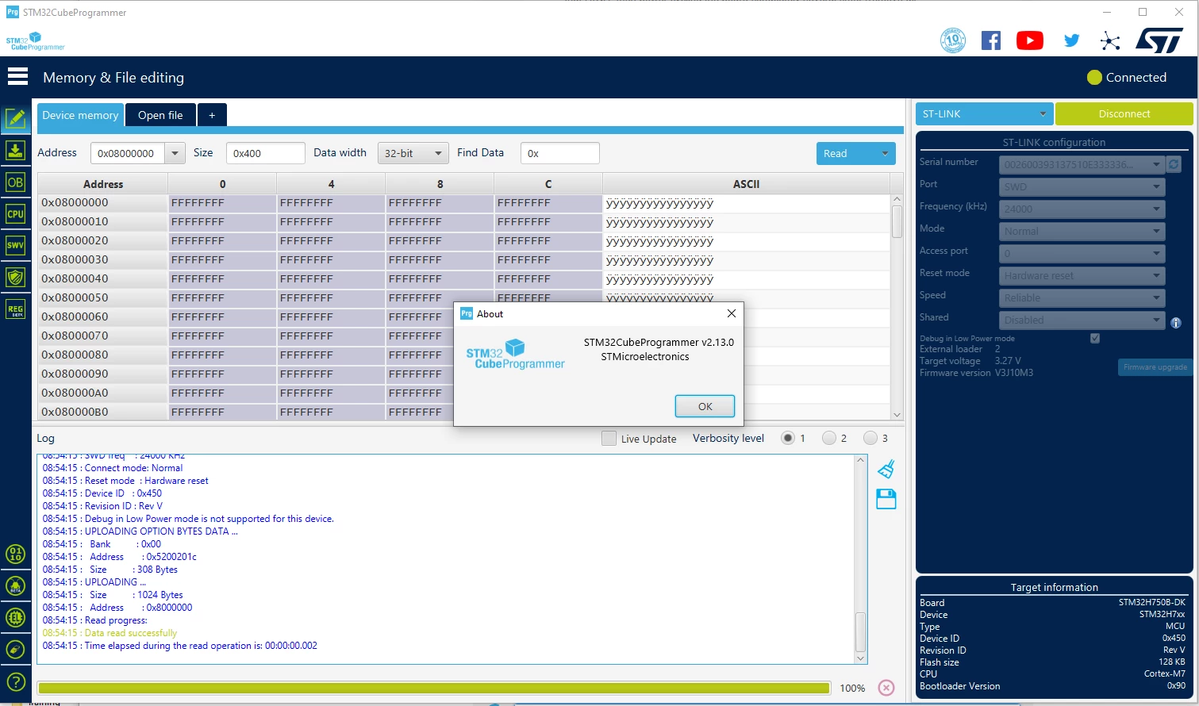This screenshot has width=1199, height=706.
Task: Click the Size input field
Action: (x=265, y=153)
